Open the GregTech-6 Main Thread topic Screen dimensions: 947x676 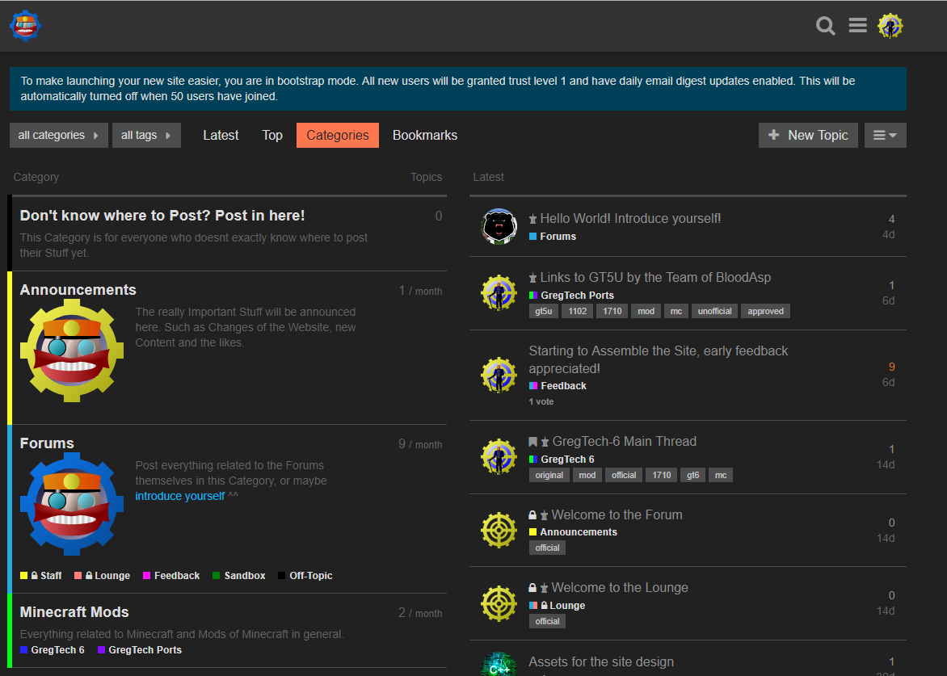(624, 442)
